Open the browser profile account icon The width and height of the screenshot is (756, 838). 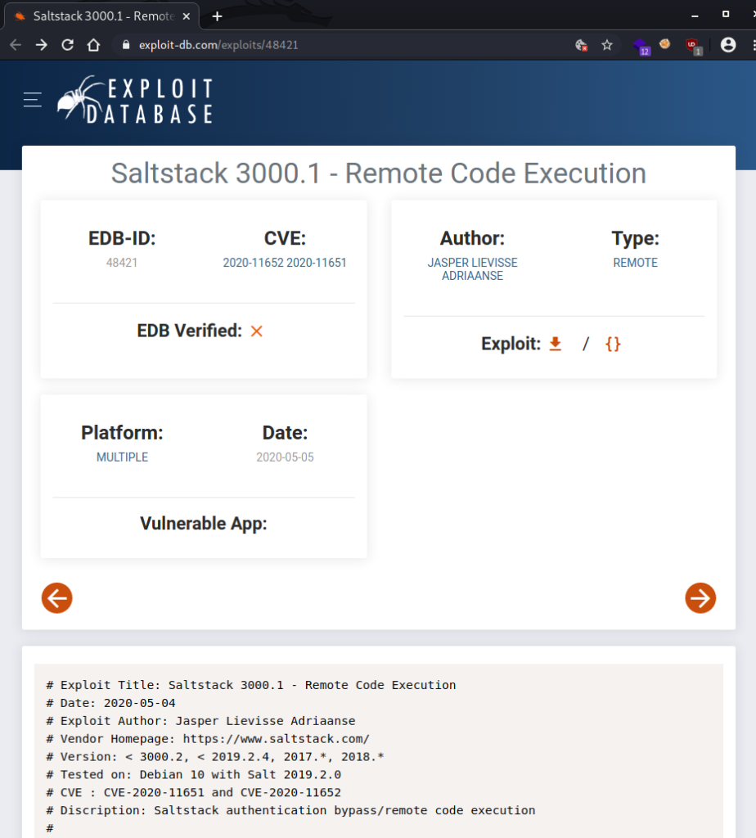(728, 45)
